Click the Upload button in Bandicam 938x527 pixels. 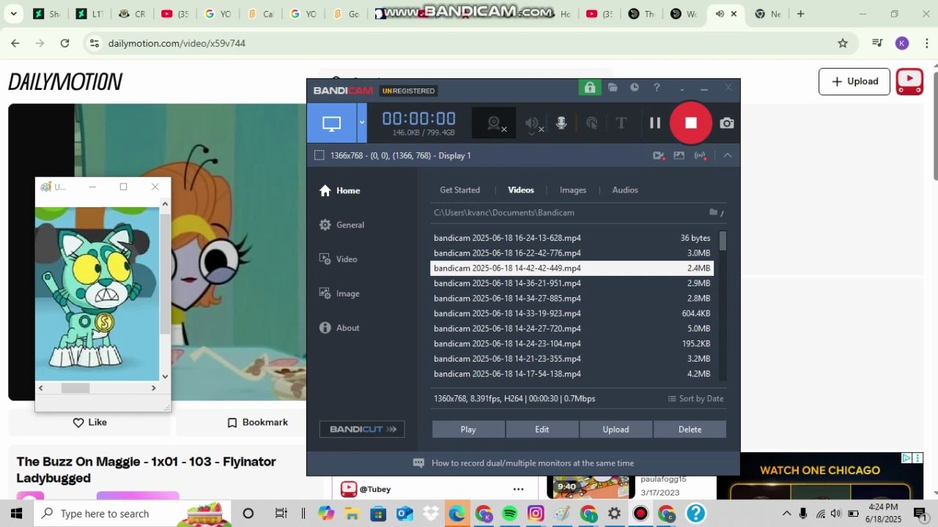pos(616,430)
